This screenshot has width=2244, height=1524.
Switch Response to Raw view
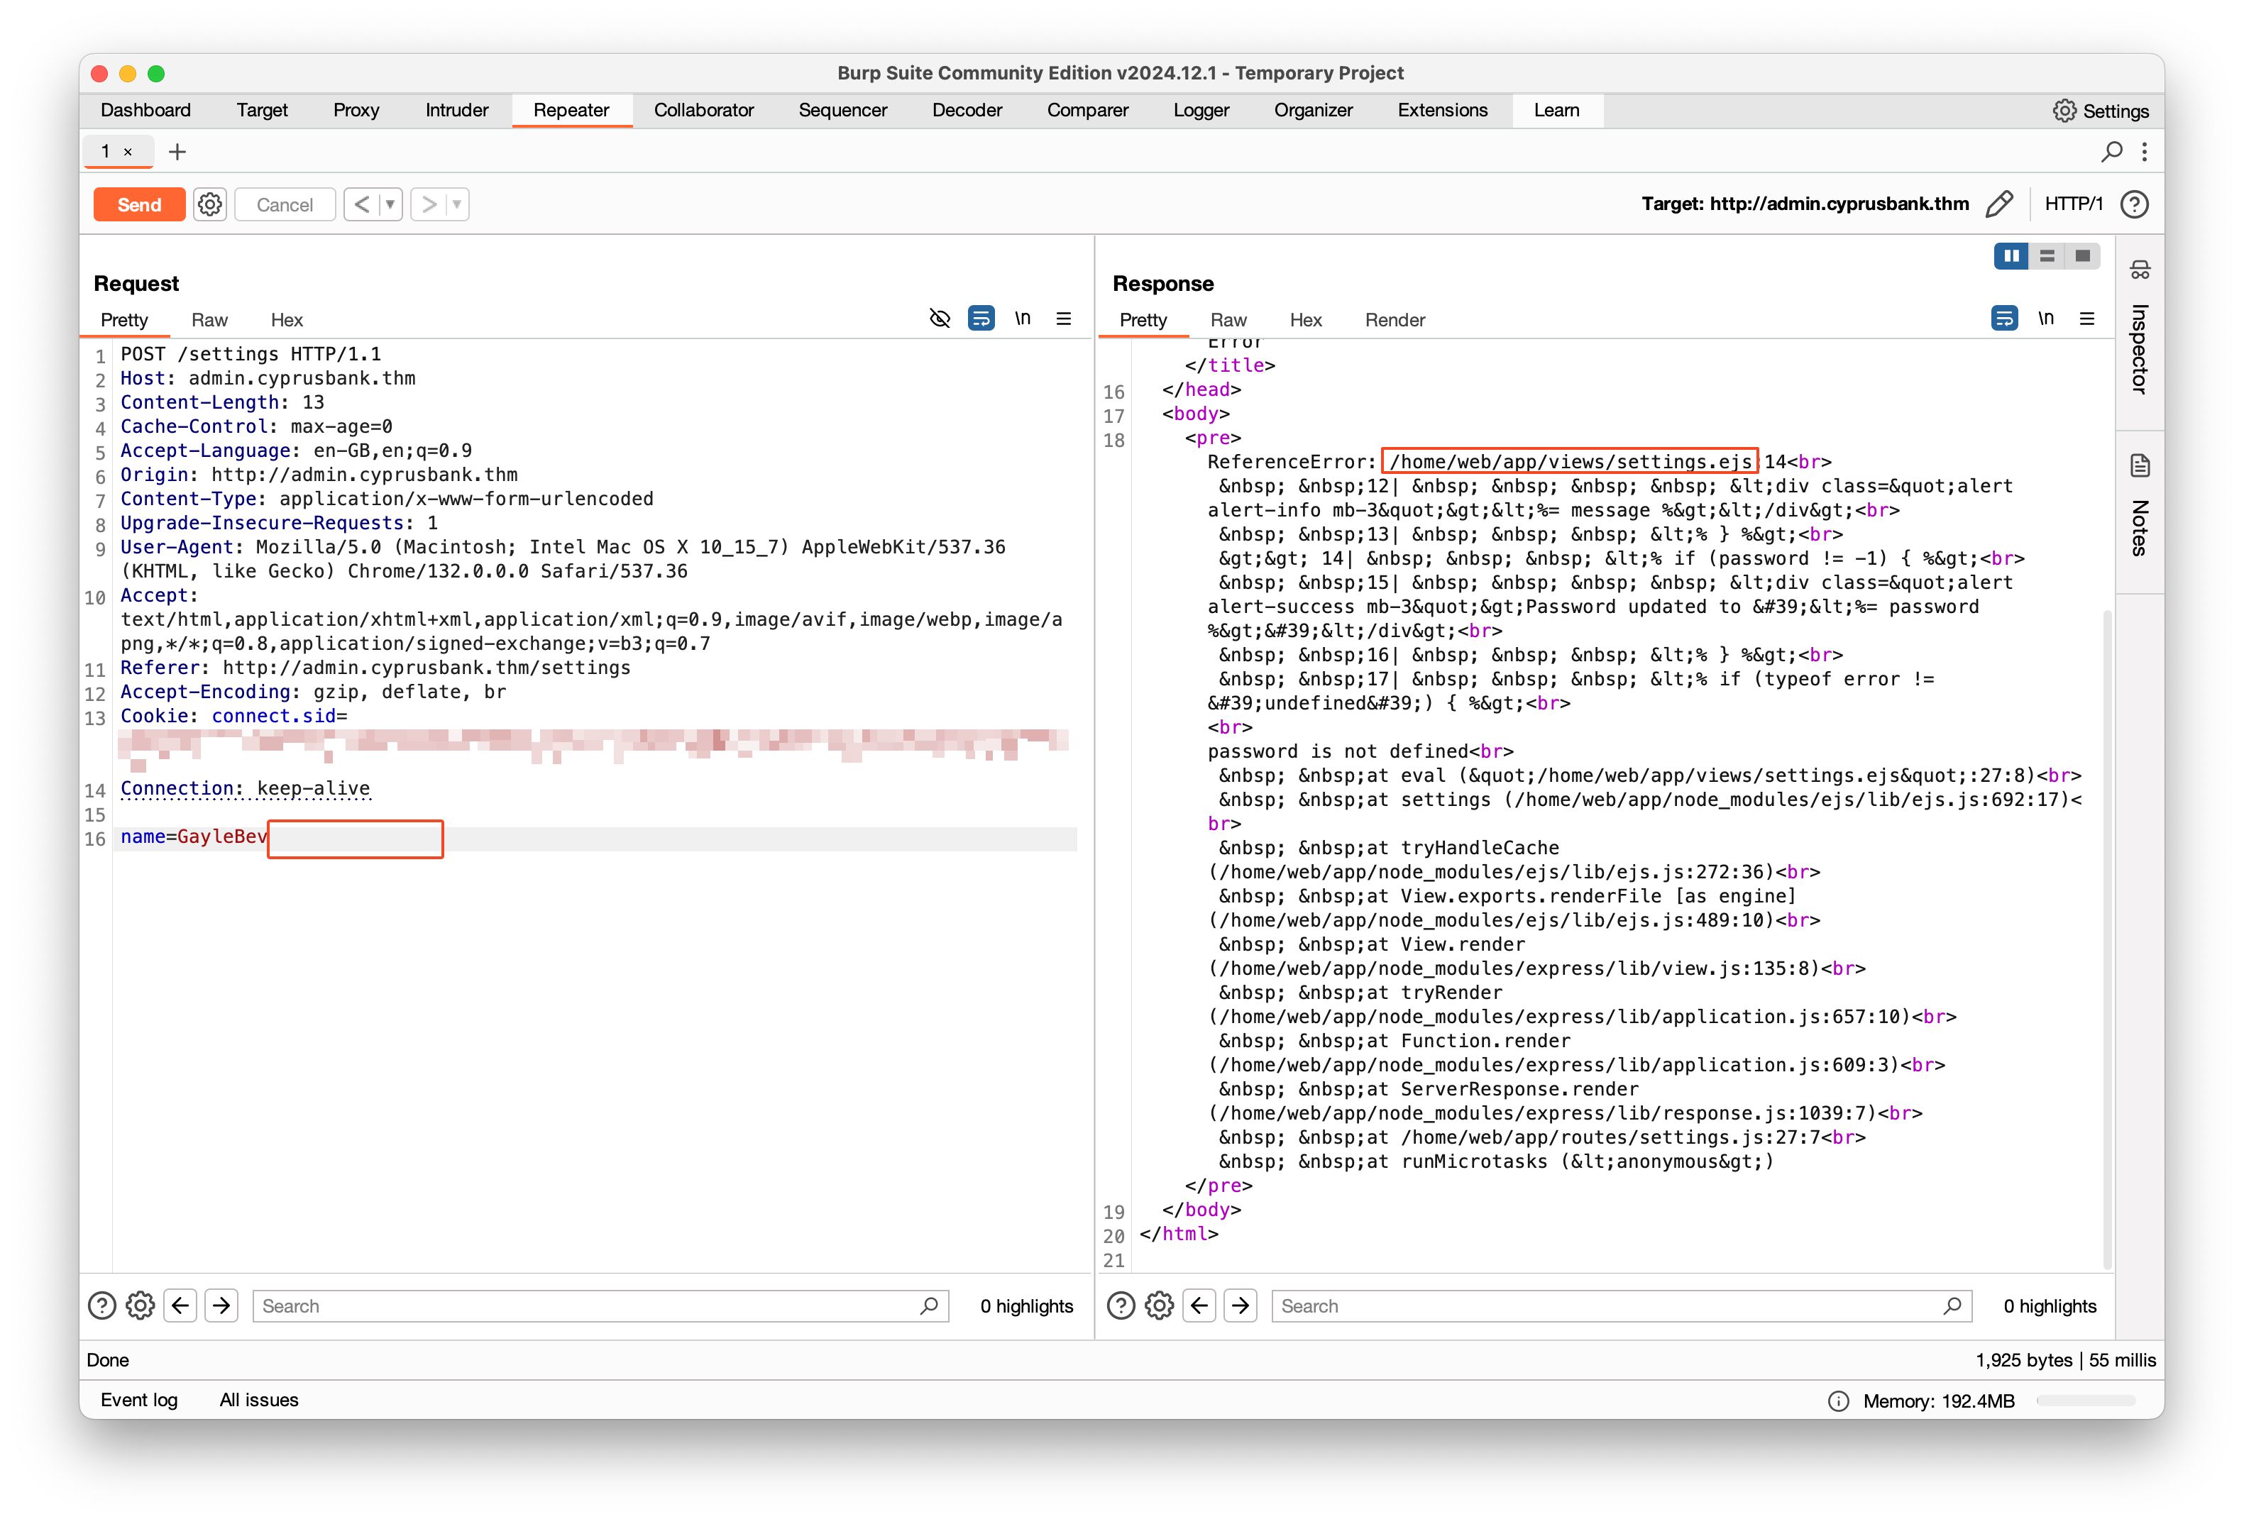coord(1228,319)
